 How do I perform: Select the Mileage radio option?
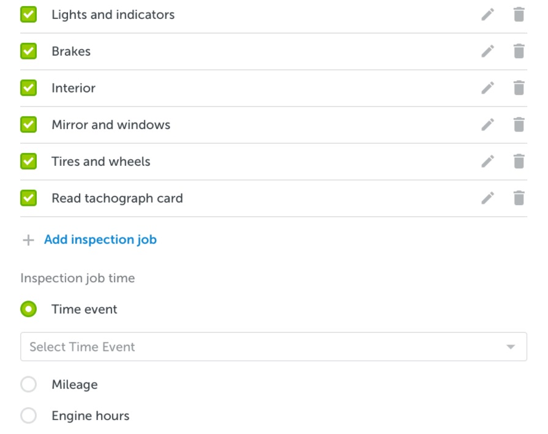pyautogui.click(x=28, y=384)
